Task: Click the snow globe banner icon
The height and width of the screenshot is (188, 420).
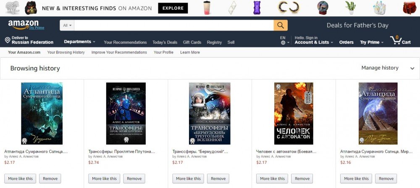Action: [x=323, y=8]
